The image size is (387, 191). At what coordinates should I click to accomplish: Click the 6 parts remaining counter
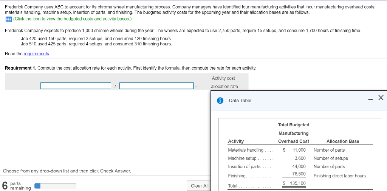tap(17, 186)
